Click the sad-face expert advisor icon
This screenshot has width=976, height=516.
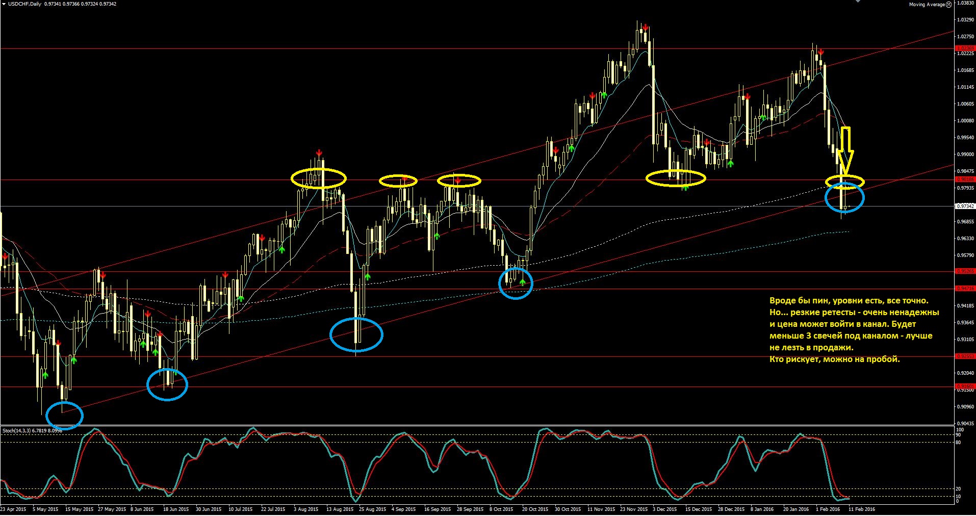pyautogui.click(x=948, y=4)
